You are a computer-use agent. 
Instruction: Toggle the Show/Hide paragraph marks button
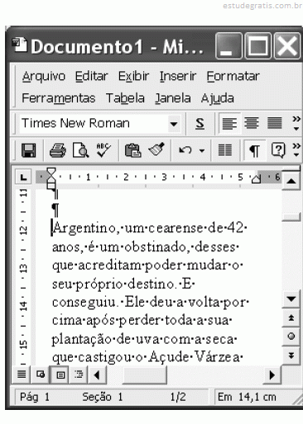click(x=255, y=150)
